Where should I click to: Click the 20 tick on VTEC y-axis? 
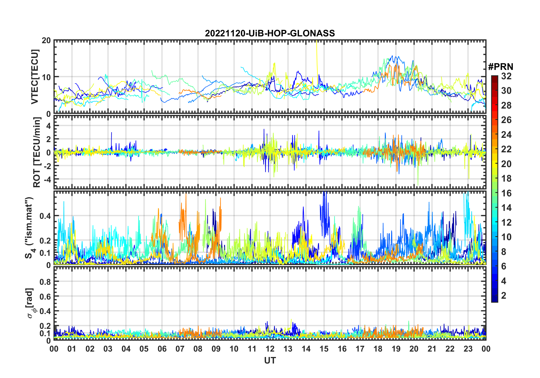click(x=46, y=40)
